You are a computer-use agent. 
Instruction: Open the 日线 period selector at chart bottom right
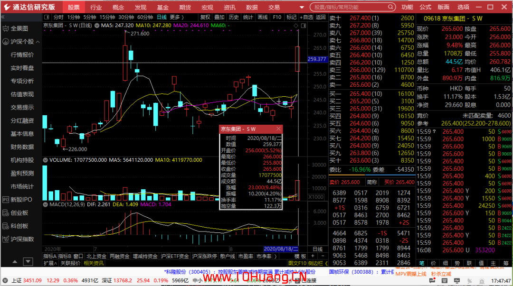pos(317,249)
